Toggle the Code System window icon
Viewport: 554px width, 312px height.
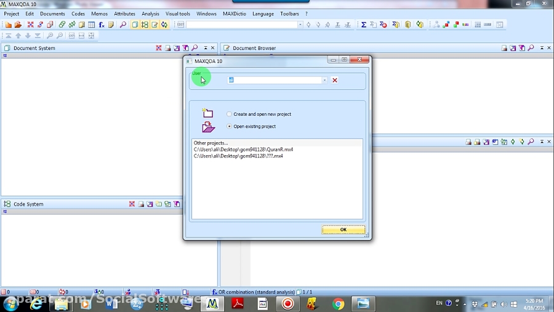tap(145, 25)
